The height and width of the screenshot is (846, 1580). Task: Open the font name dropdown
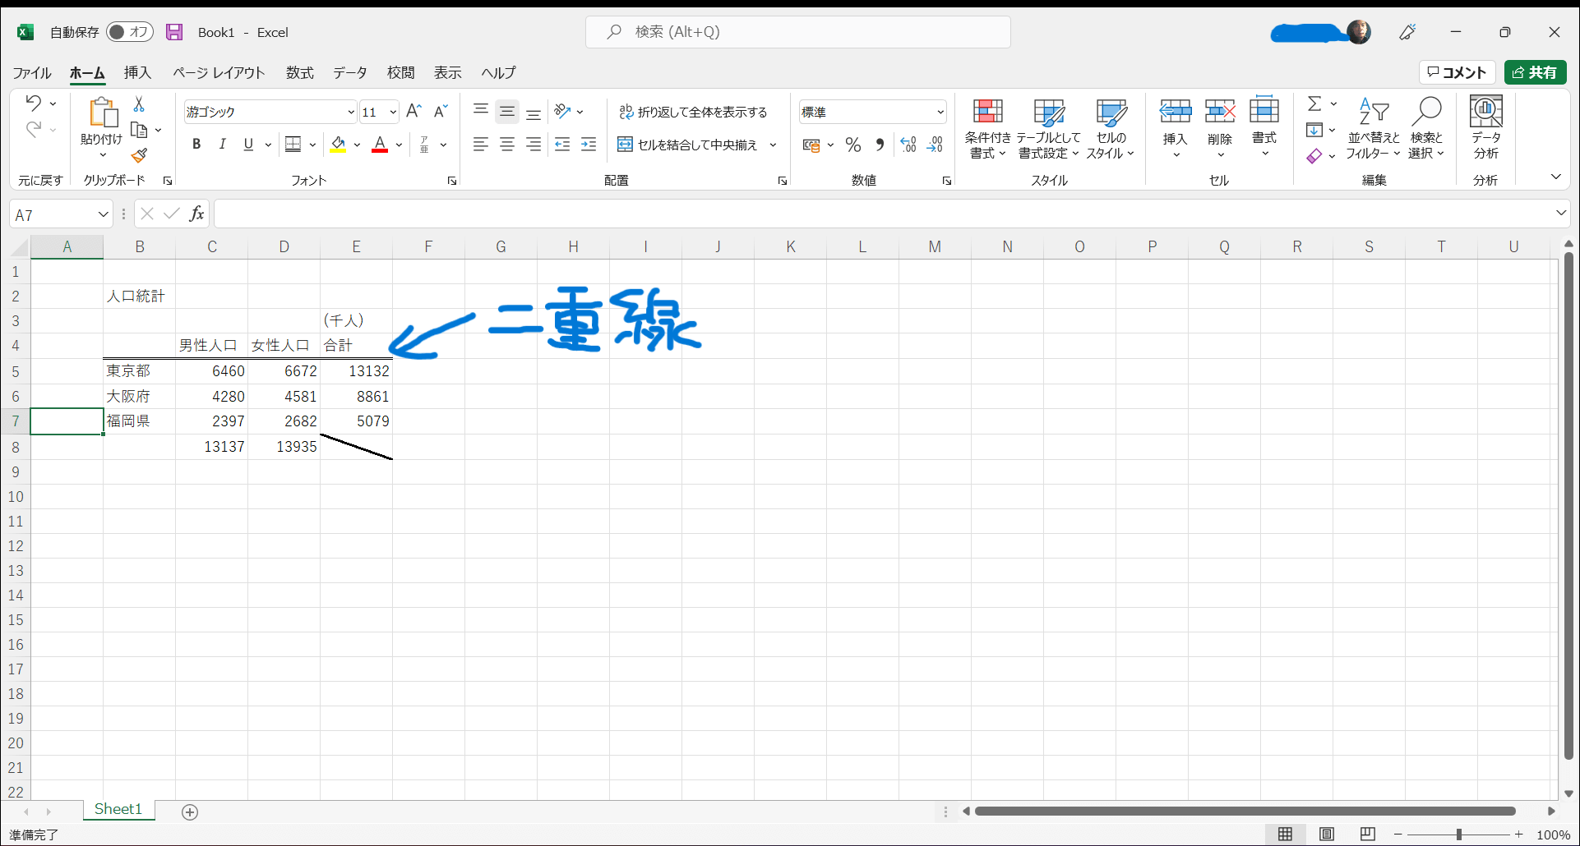351,113
